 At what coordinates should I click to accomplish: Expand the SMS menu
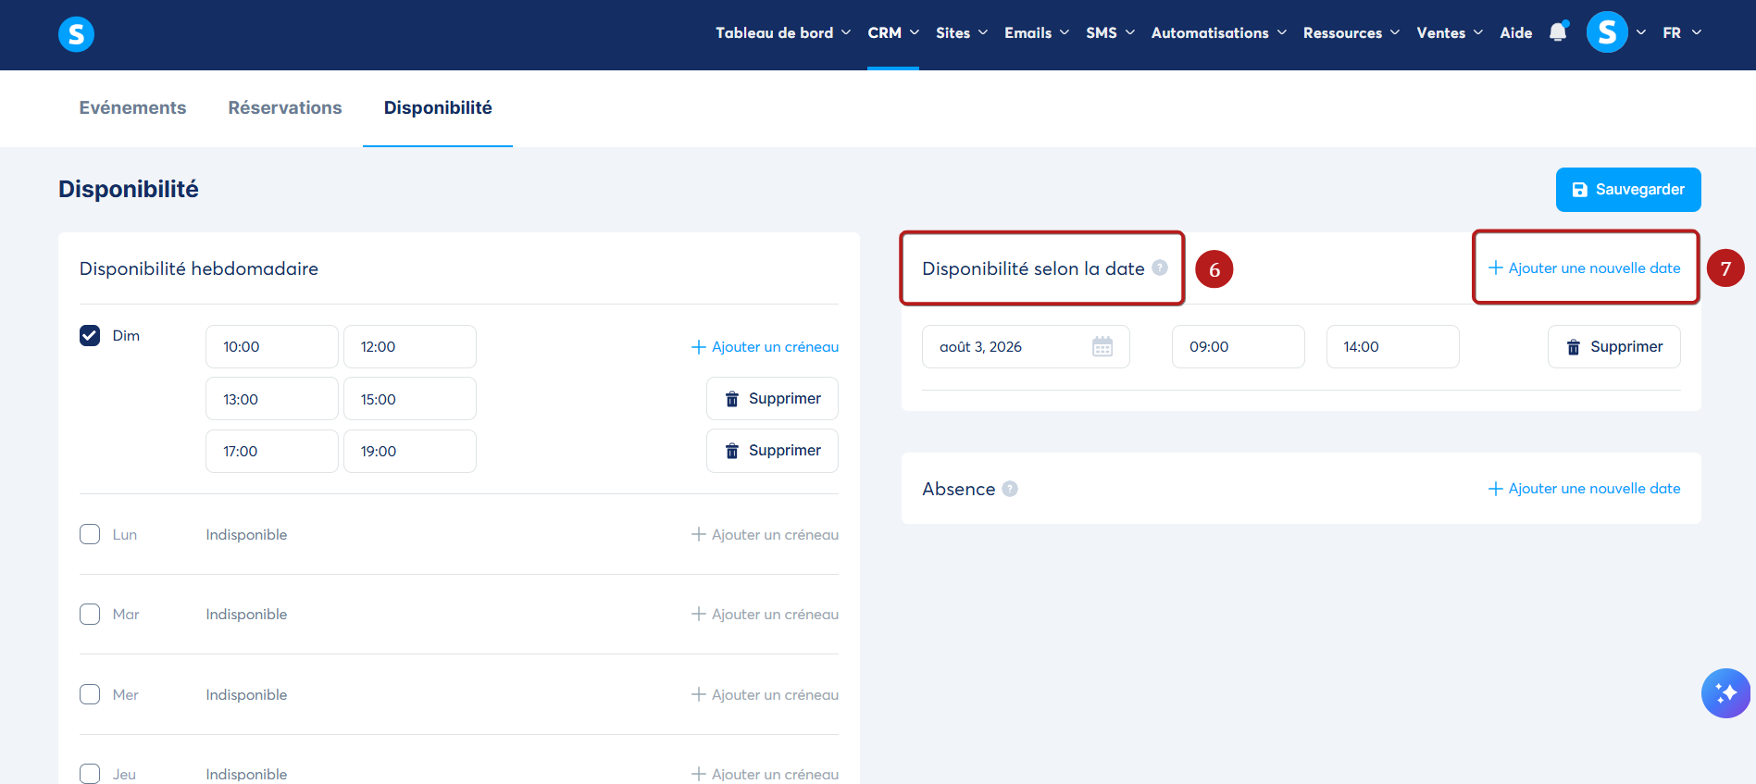pos(1110,32)
